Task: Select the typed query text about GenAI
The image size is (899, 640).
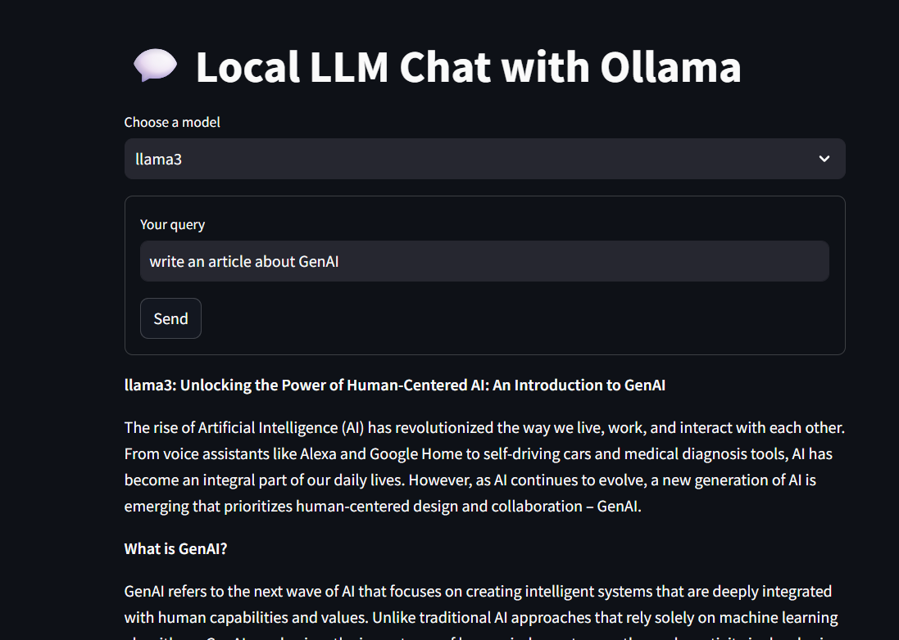Action: [243, 261]
